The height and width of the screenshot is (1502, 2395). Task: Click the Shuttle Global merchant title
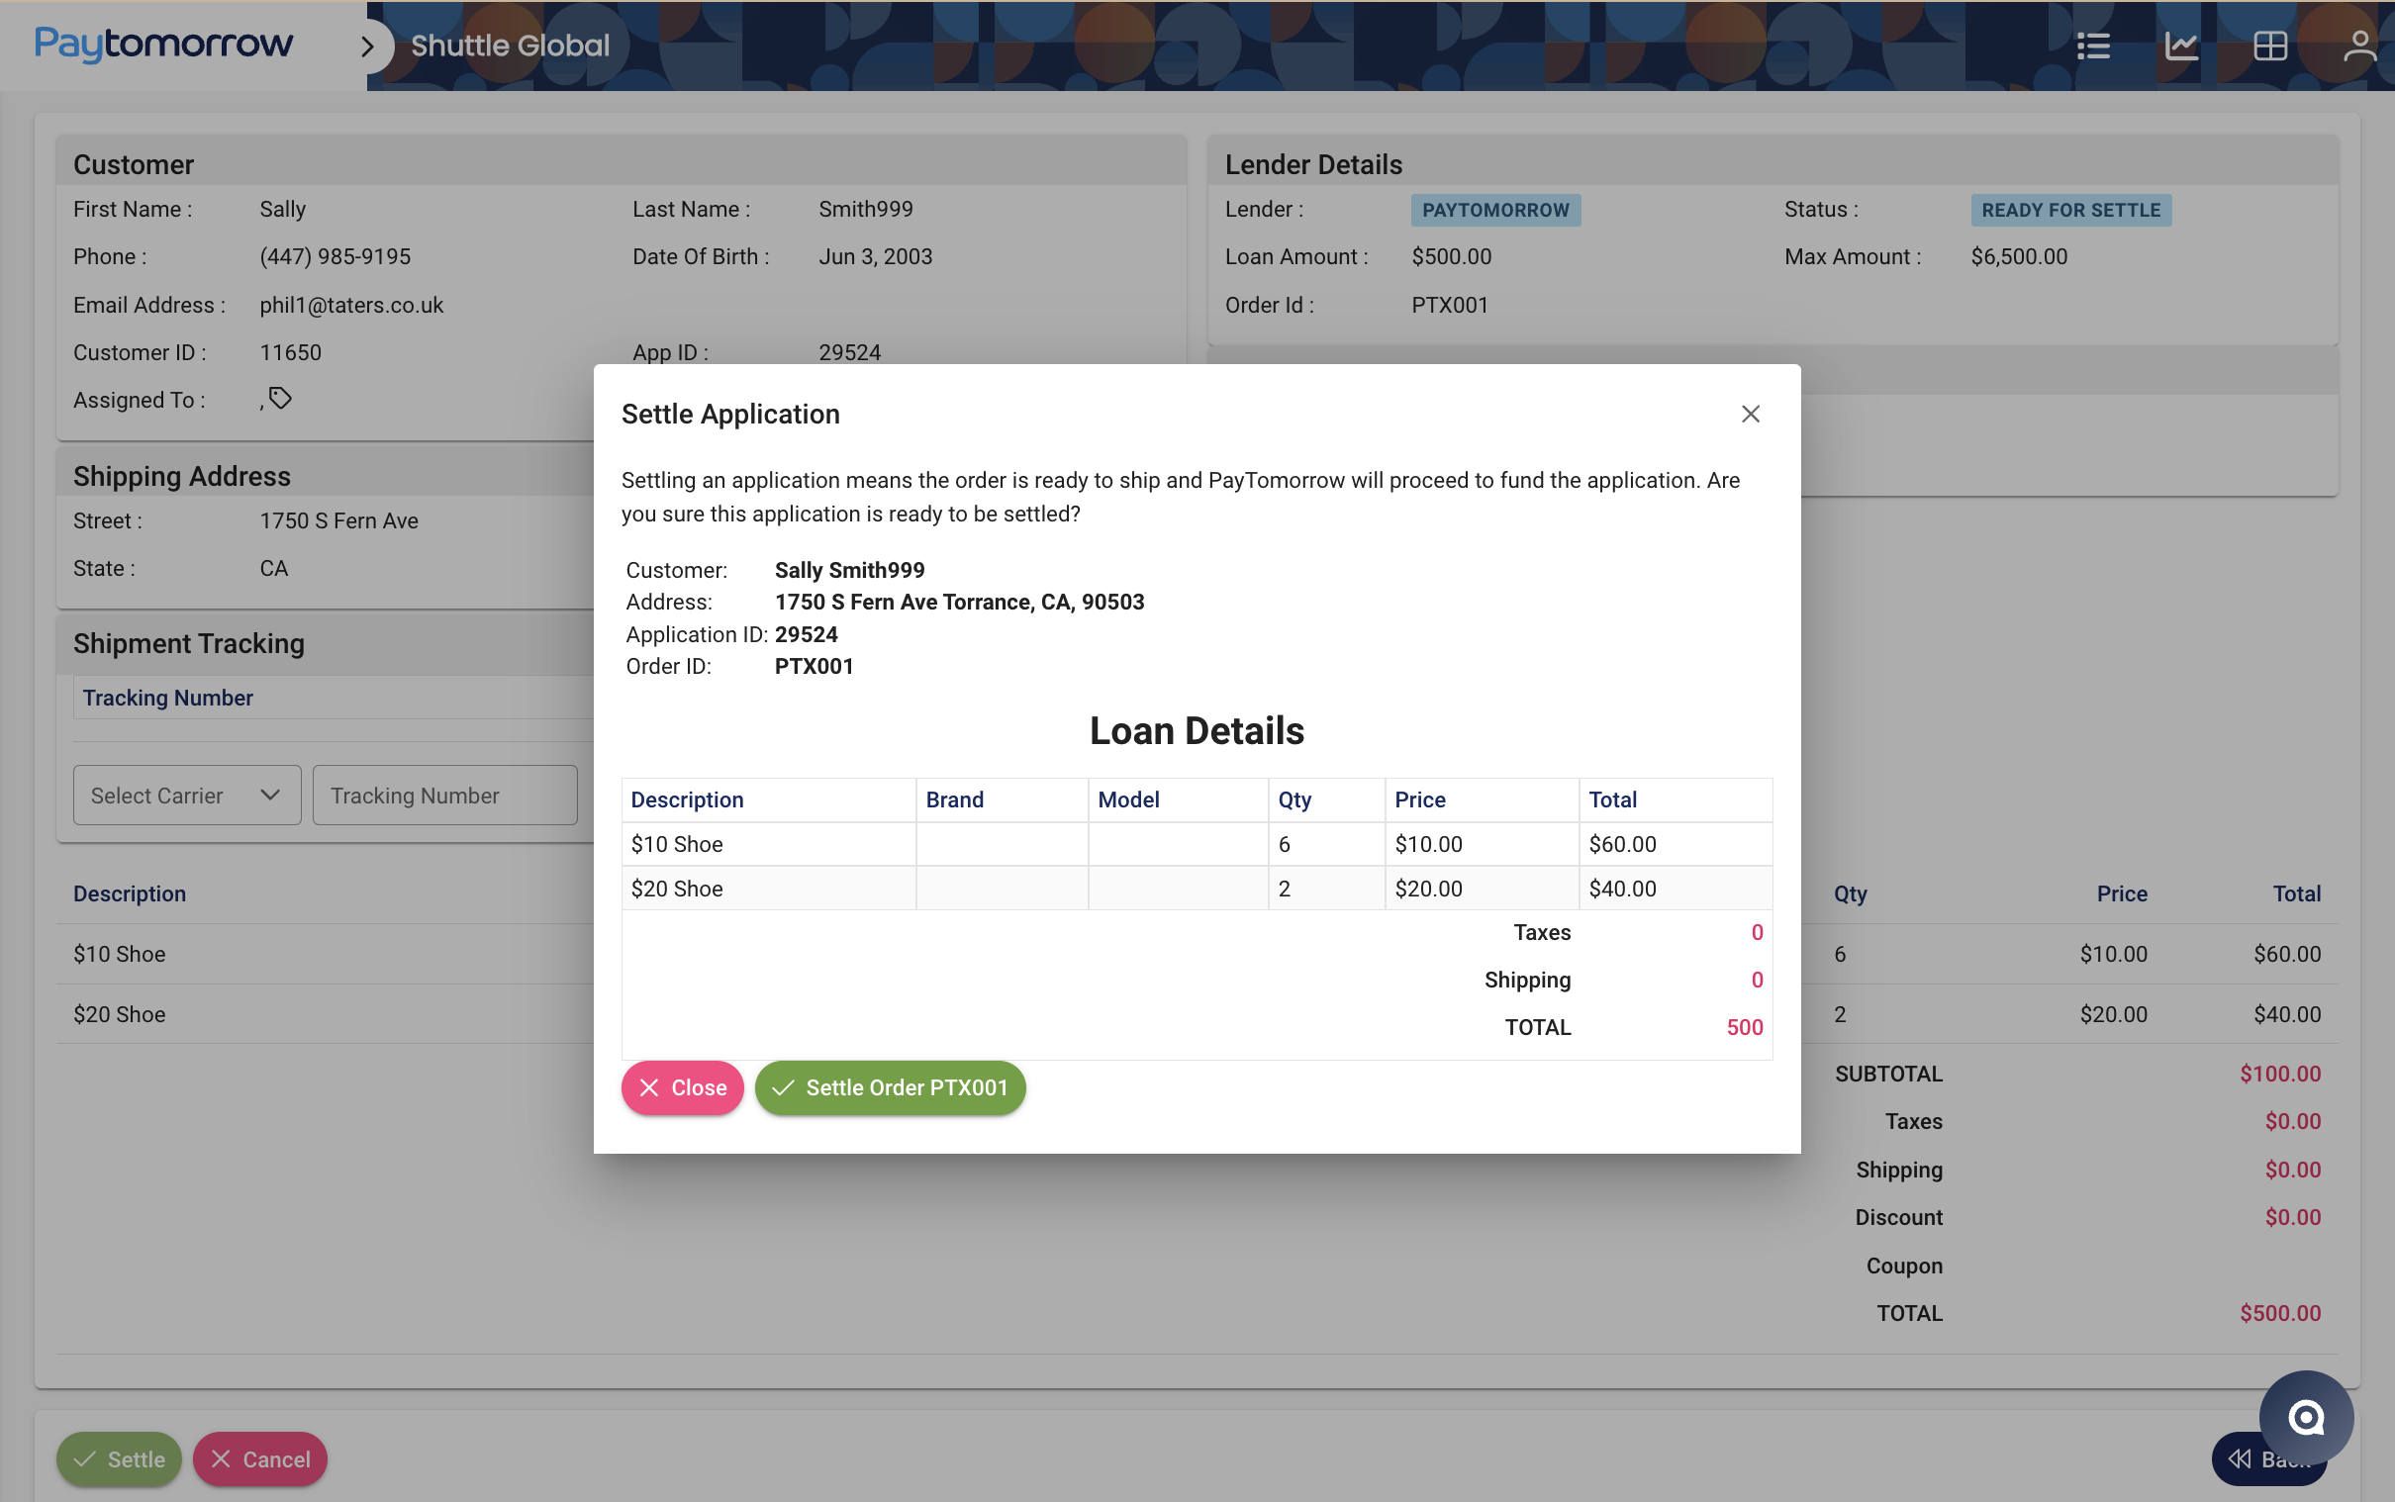[510, 46]
